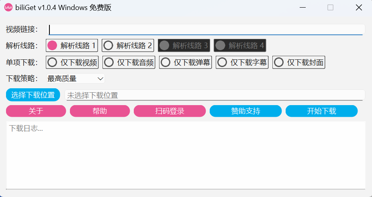372x197 pixels.
Task: Open the 最高质量 download strategy dropdown
Action: 76,79
